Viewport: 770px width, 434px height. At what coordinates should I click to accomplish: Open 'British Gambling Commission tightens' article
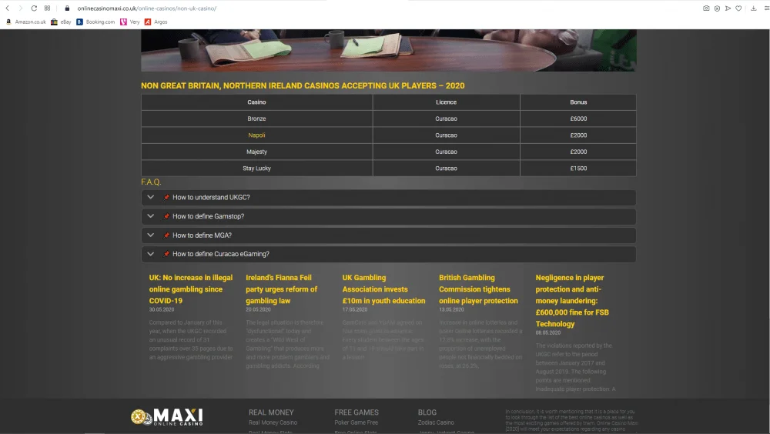tap(478, 289)
